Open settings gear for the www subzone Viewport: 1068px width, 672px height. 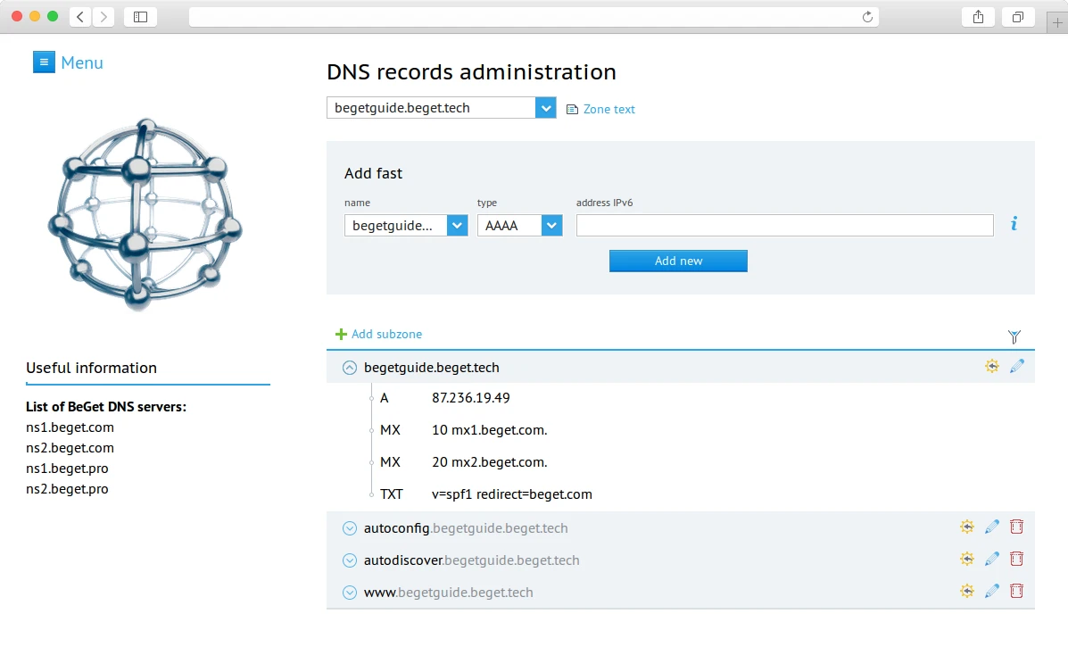(x=967, y=591)
